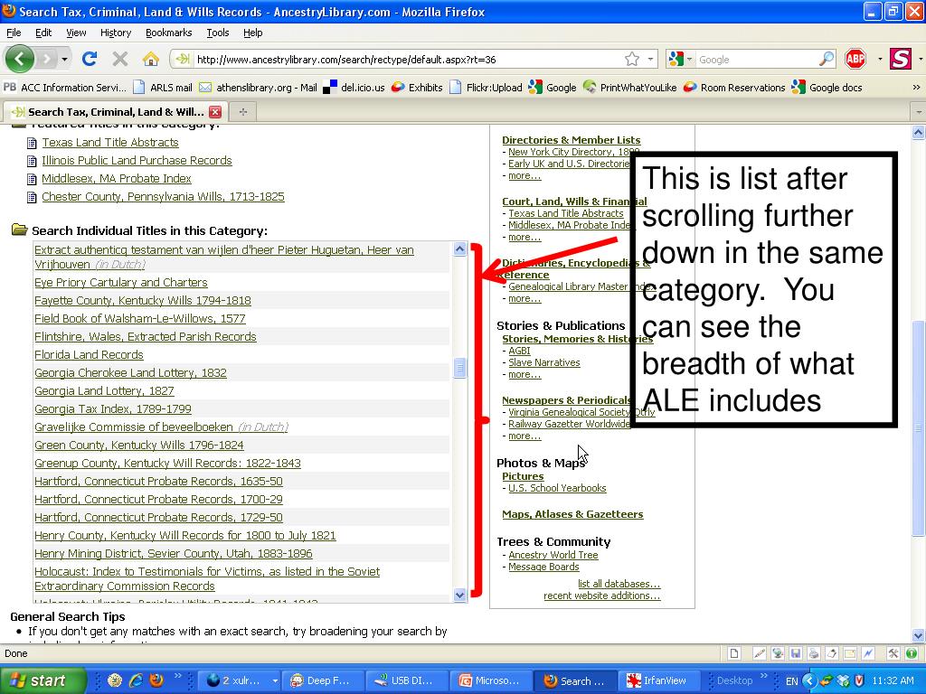Open Florida Land Records link
926x694 pixels.
click(89, 354)
